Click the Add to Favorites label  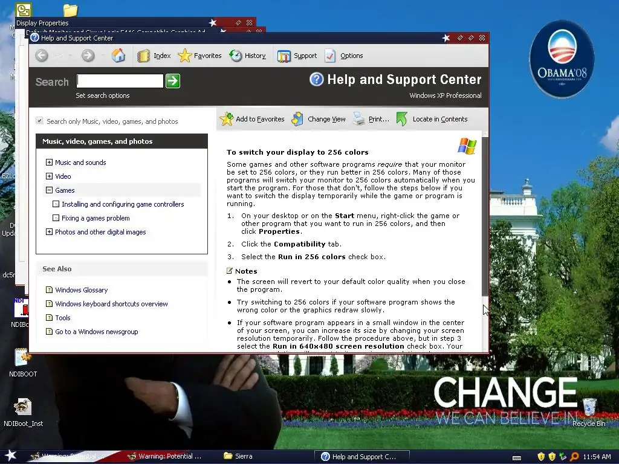(260, 119)
